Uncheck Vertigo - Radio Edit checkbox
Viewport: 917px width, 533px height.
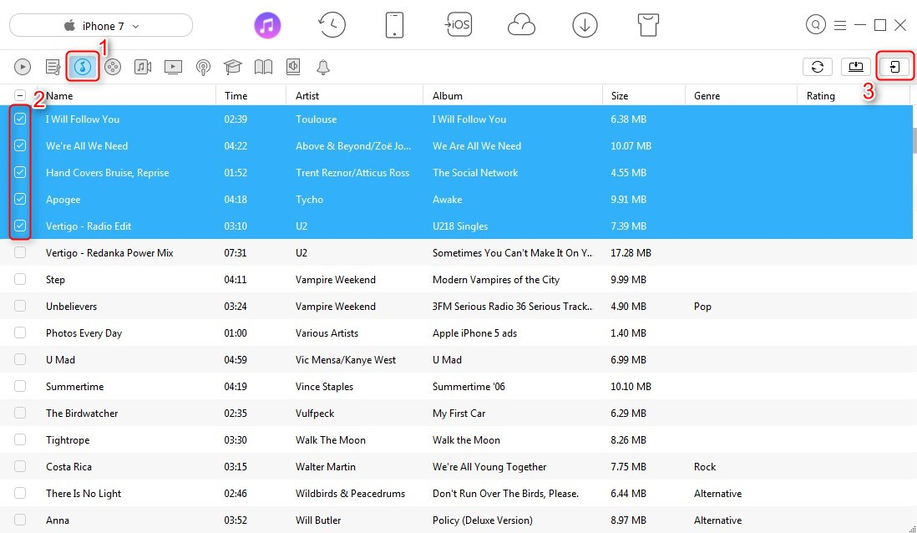(x=20, y=226)
